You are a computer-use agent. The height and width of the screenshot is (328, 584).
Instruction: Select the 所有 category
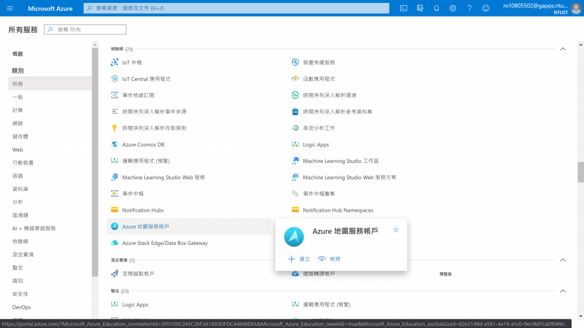pos(50,84)
